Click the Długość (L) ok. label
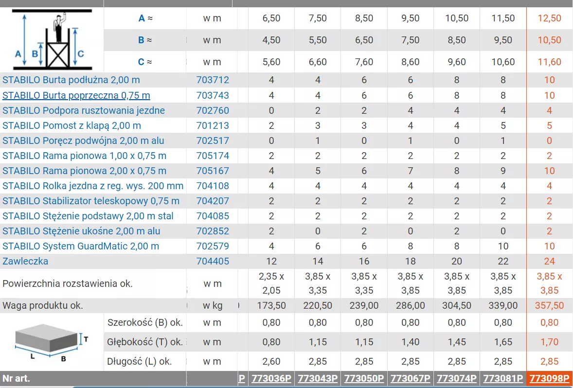The height and width of the screenshot is (388, 573). [x=140, y=361]
